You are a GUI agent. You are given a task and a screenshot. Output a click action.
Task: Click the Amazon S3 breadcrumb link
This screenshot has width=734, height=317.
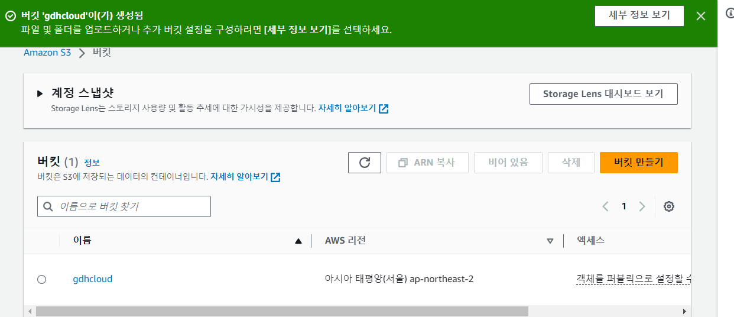[47, 53]
